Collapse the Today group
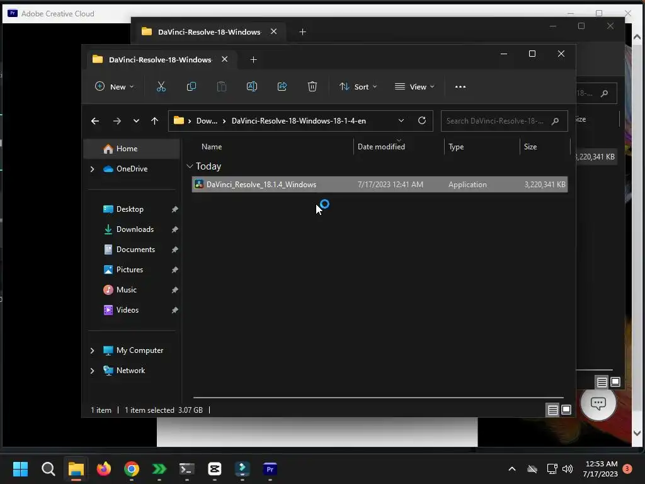The width and height of the screenshot is (645, 484). [x=190, y=166]
